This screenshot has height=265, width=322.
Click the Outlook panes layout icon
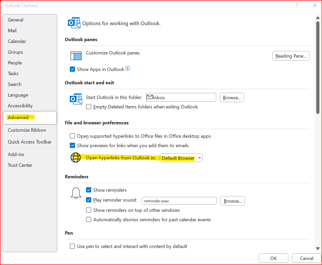point(76,56)
